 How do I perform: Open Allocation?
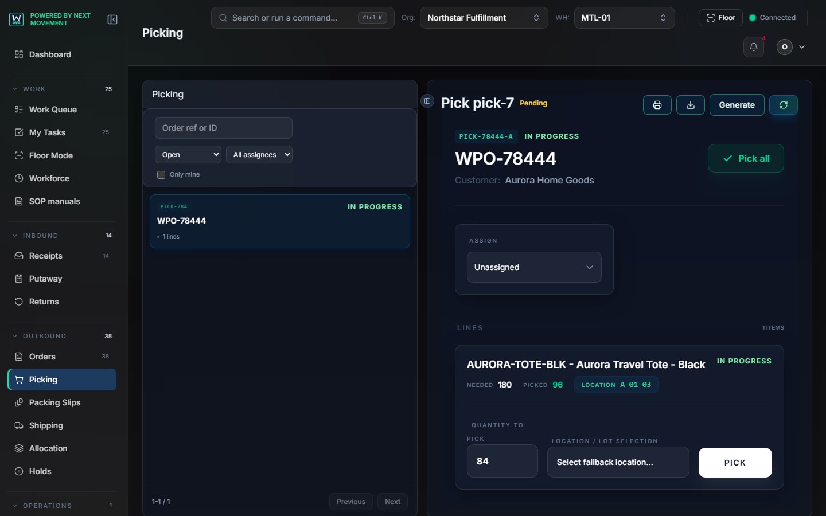(x=62, y=448)
